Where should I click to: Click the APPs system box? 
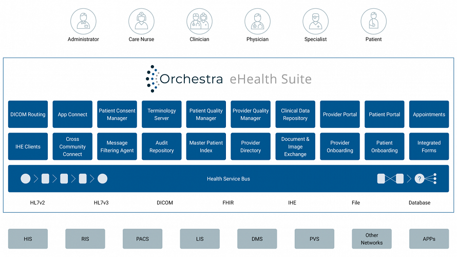(x=429, y=238)
